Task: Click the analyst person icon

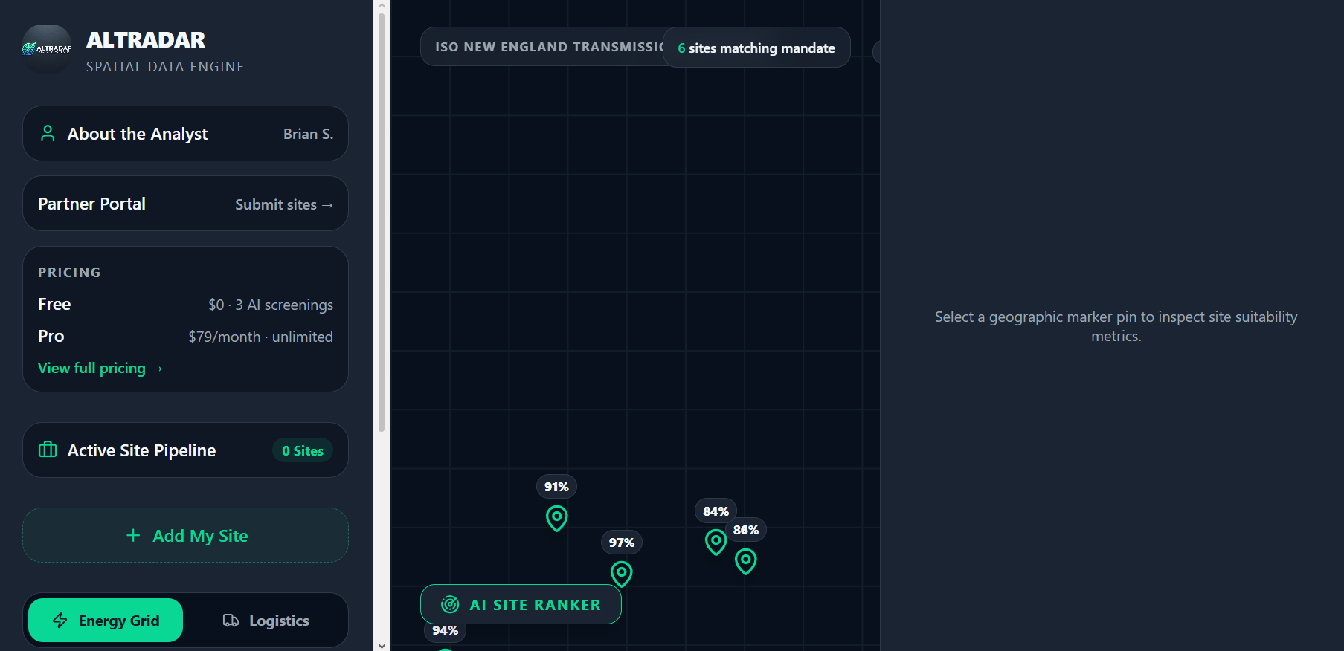Action: (x=48, y=134)
